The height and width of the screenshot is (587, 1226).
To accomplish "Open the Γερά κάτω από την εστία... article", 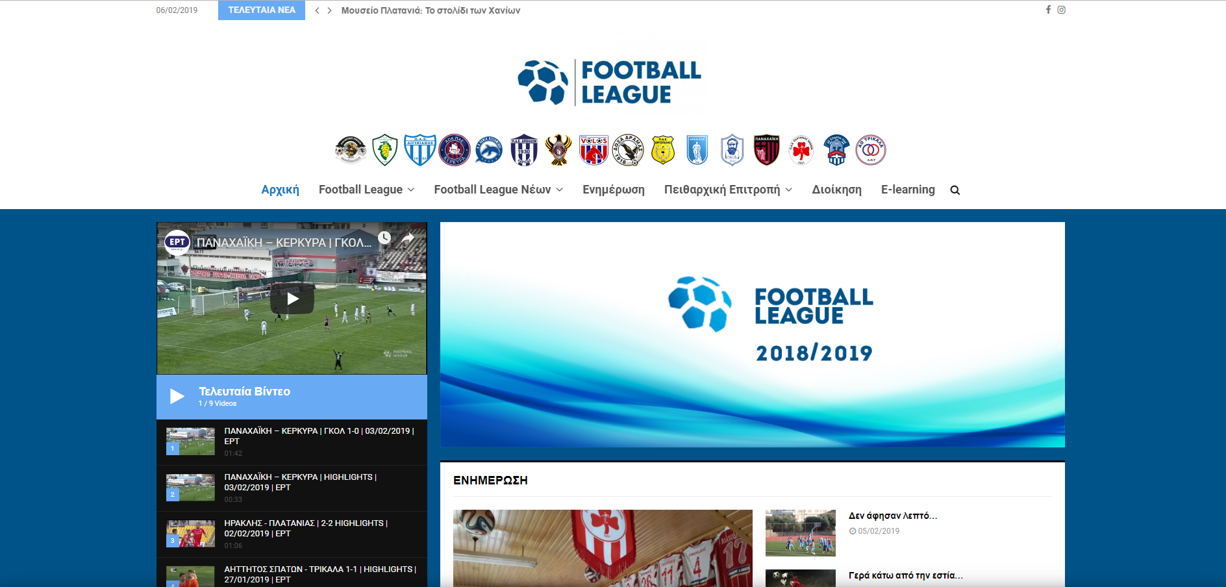I will tap(906, 575).
